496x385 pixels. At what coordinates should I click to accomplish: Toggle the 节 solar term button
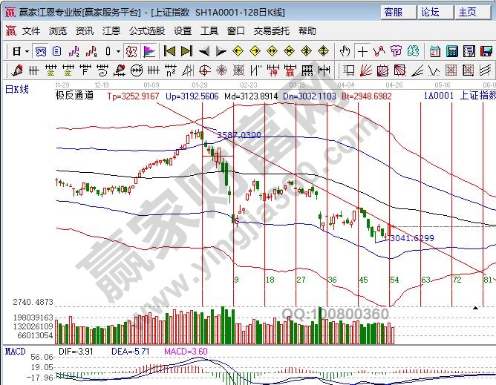(x=396, y=51)
